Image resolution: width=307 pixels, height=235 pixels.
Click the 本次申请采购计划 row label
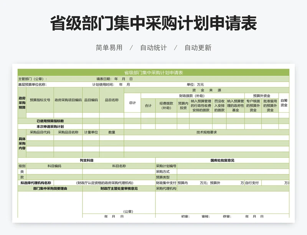pyautogui.click(x=50, y=127)
